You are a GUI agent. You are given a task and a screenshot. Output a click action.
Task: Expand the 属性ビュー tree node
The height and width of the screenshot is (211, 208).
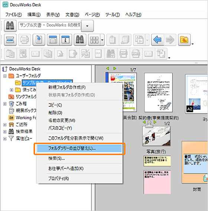click(5, 139)
